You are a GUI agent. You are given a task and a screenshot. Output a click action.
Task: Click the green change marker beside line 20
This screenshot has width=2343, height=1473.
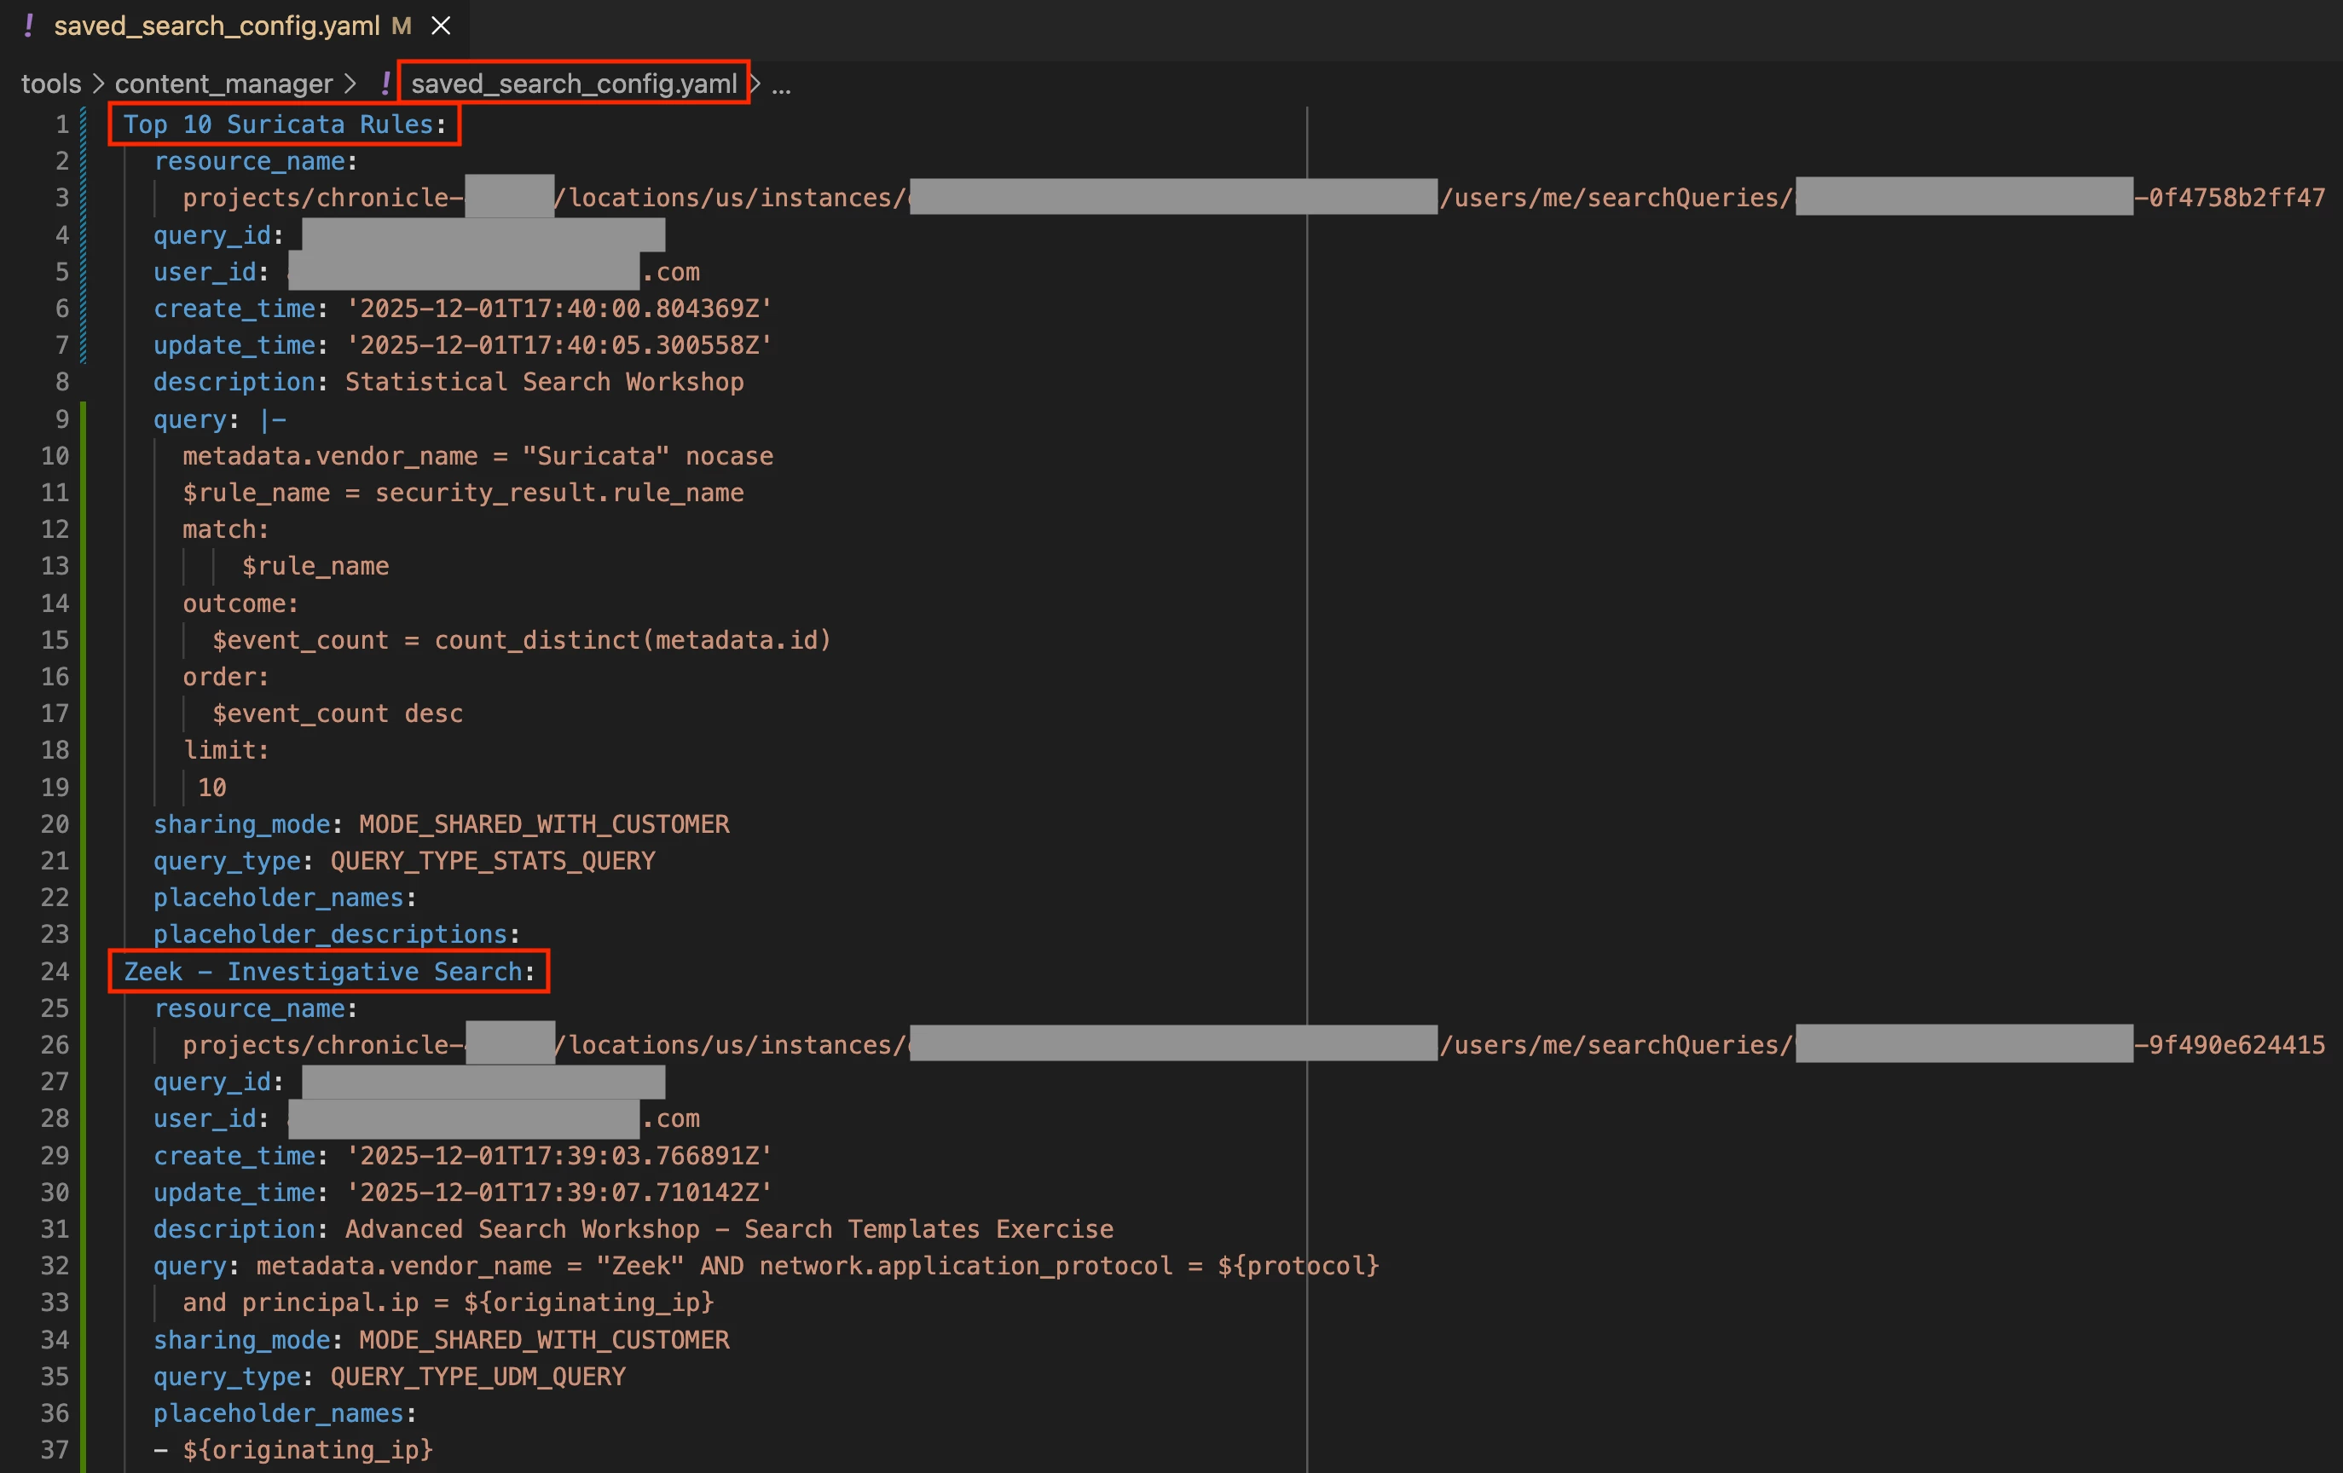point(83,824)
